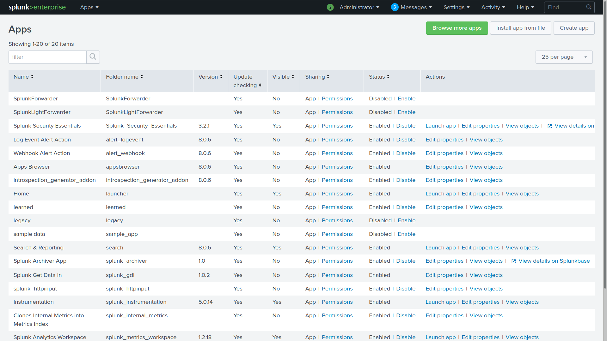
Task: Open the Apps menu
Action: (x=89, y=7)
